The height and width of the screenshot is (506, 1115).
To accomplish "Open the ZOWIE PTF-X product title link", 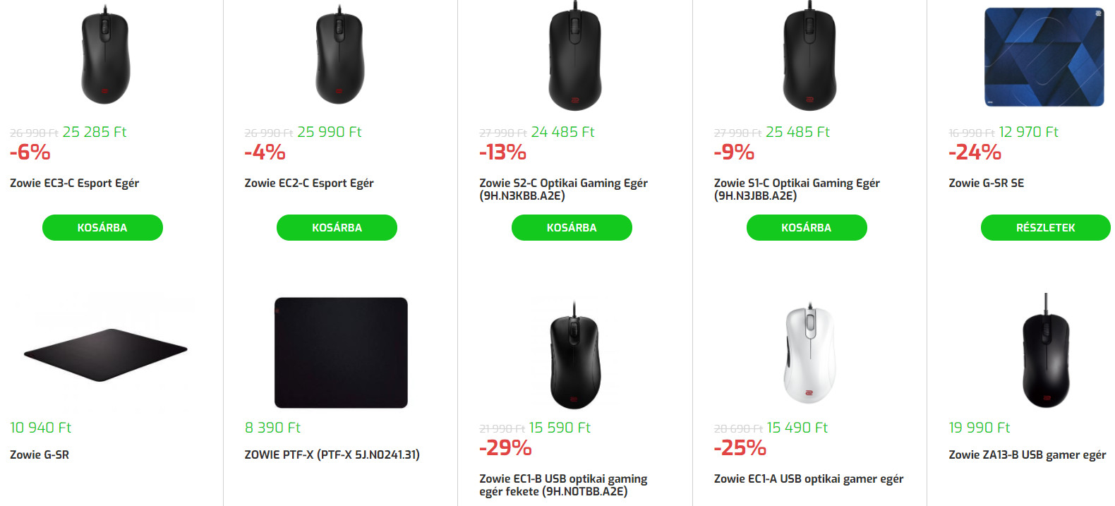I will pyautogui.click(x=332, y=454).
